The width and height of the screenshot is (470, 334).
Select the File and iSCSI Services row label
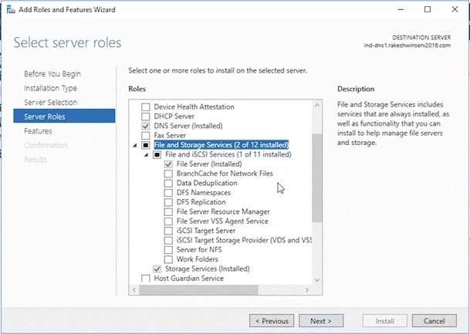click(x=228, y=154)
